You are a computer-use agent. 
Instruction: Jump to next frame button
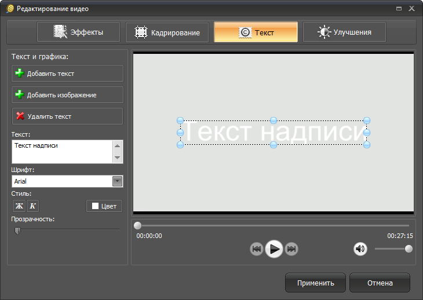[291, 249]
